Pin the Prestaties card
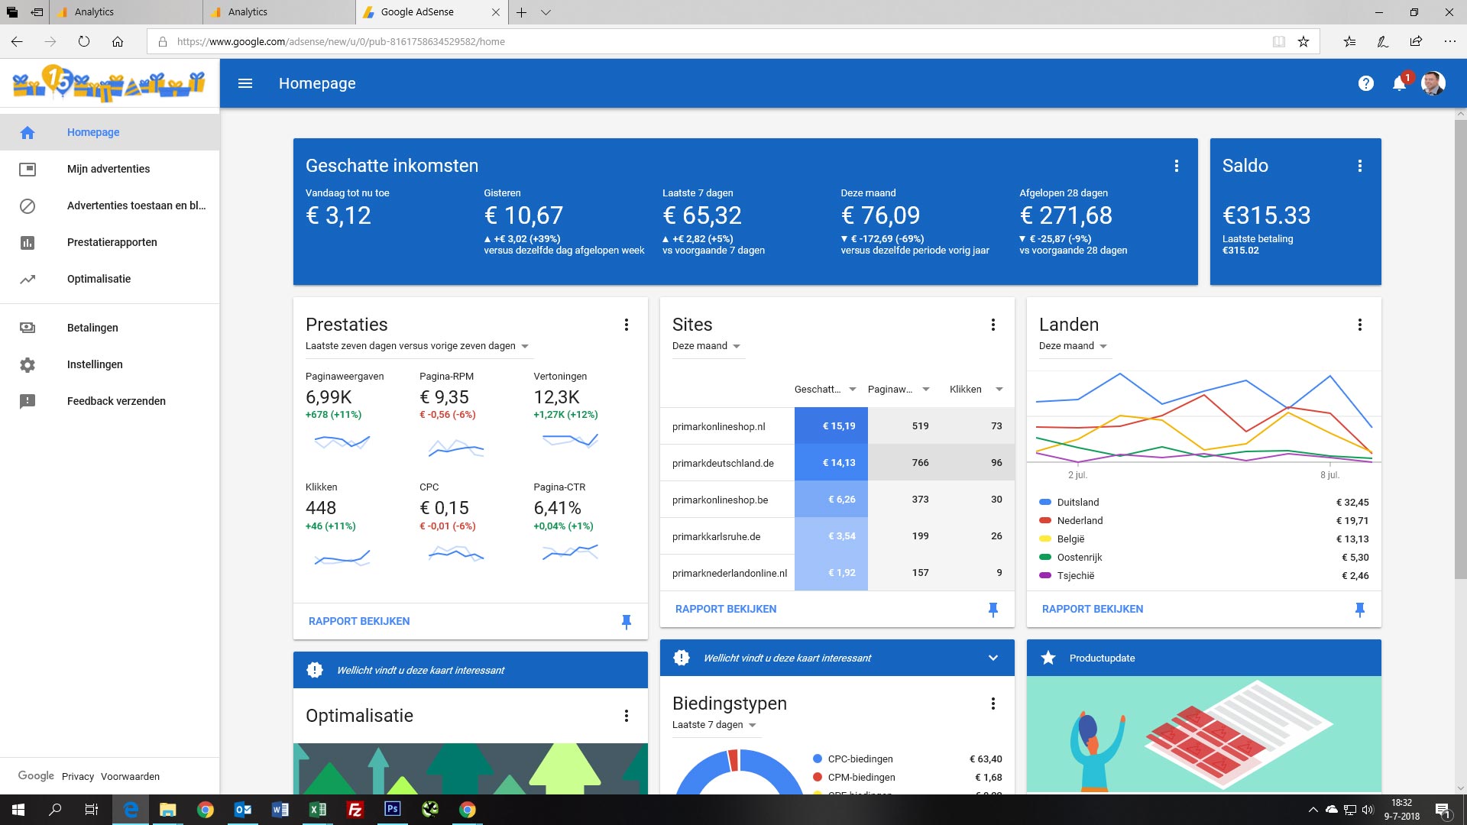This screenshot has width=1467, height=825. [627, 622]
